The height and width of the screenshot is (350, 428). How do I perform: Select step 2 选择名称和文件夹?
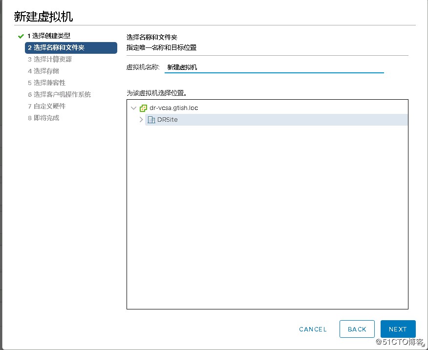71,48
